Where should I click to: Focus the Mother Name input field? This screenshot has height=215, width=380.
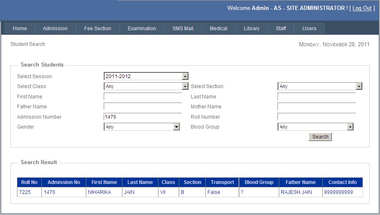[316, 107]
